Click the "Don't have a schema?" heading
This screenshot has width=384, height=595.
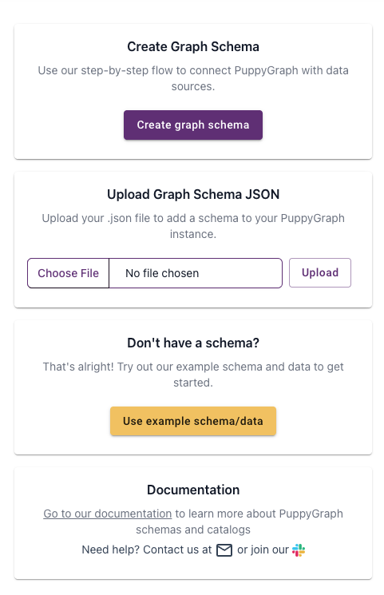[192, 343]
